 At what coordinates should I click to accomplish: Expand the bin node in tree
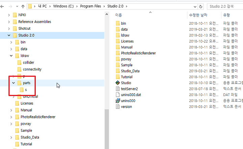pyautogui.click(x=11, y=42)
